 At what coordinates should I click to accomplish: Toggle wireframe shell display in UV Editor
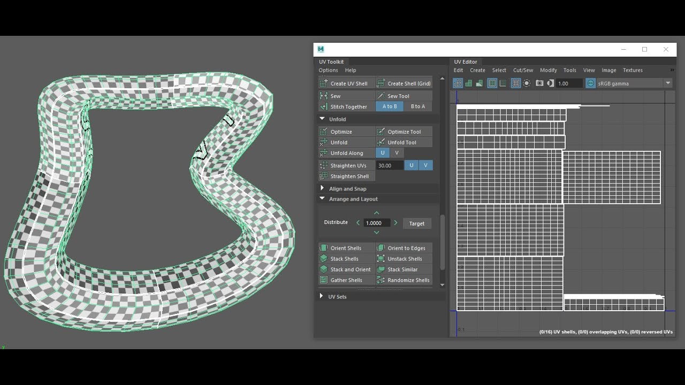458,83
